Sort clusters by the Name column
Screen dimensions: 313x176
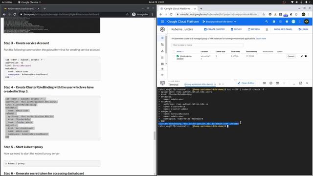[x=180, y=51]
